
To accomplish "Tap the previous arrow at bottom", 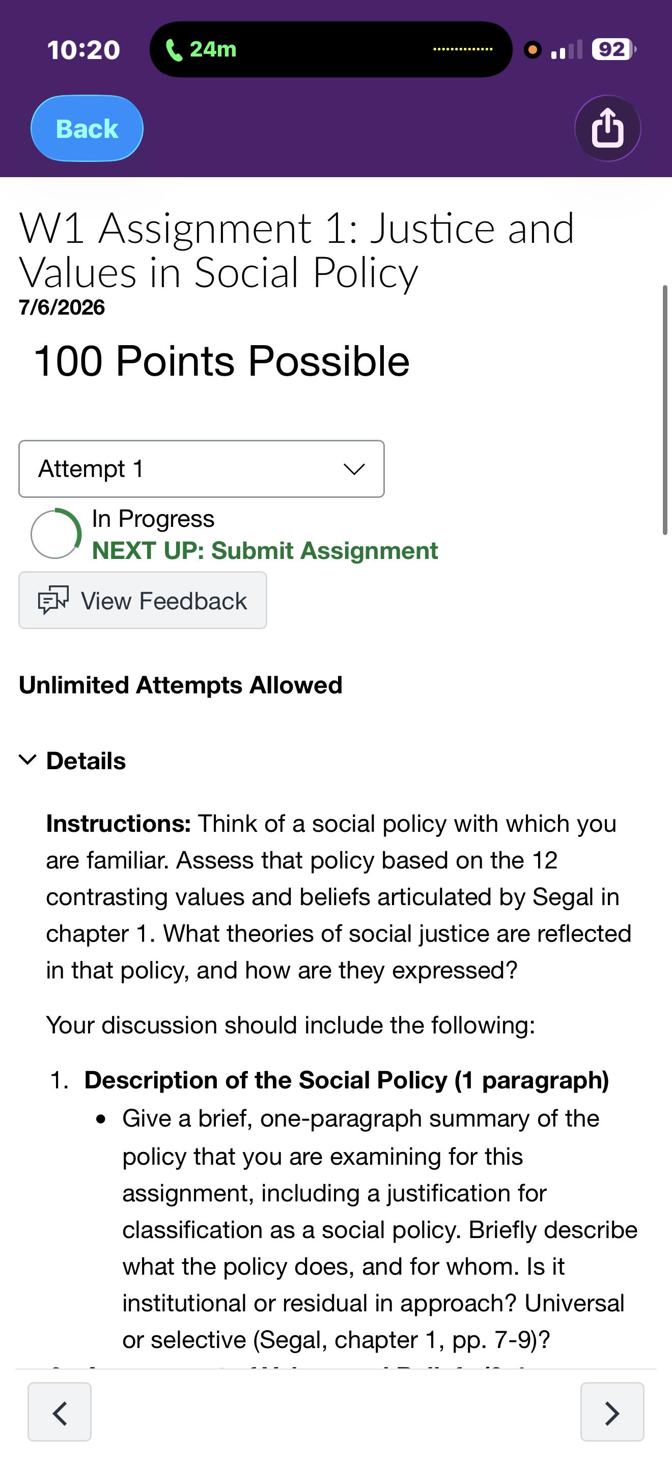I will click(x=60, y=1412).
